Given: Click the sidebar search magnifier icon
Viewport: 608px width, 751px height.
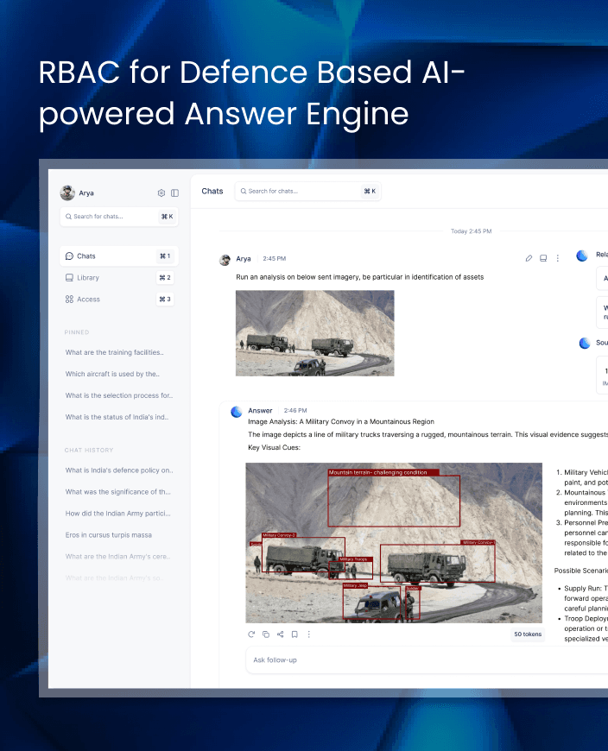Looking at the screenshot, I should 68,217.
